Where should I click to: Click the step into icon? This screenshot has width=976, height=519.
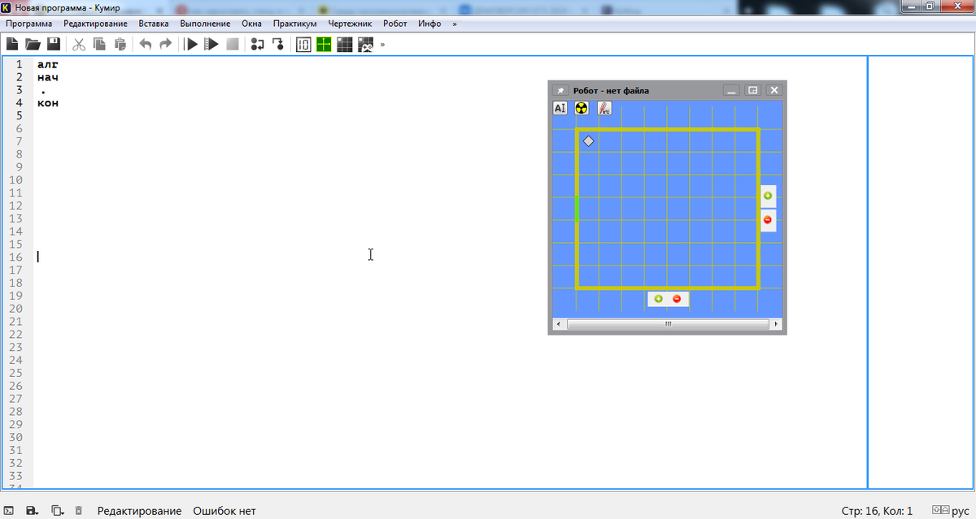pos(278,44)
